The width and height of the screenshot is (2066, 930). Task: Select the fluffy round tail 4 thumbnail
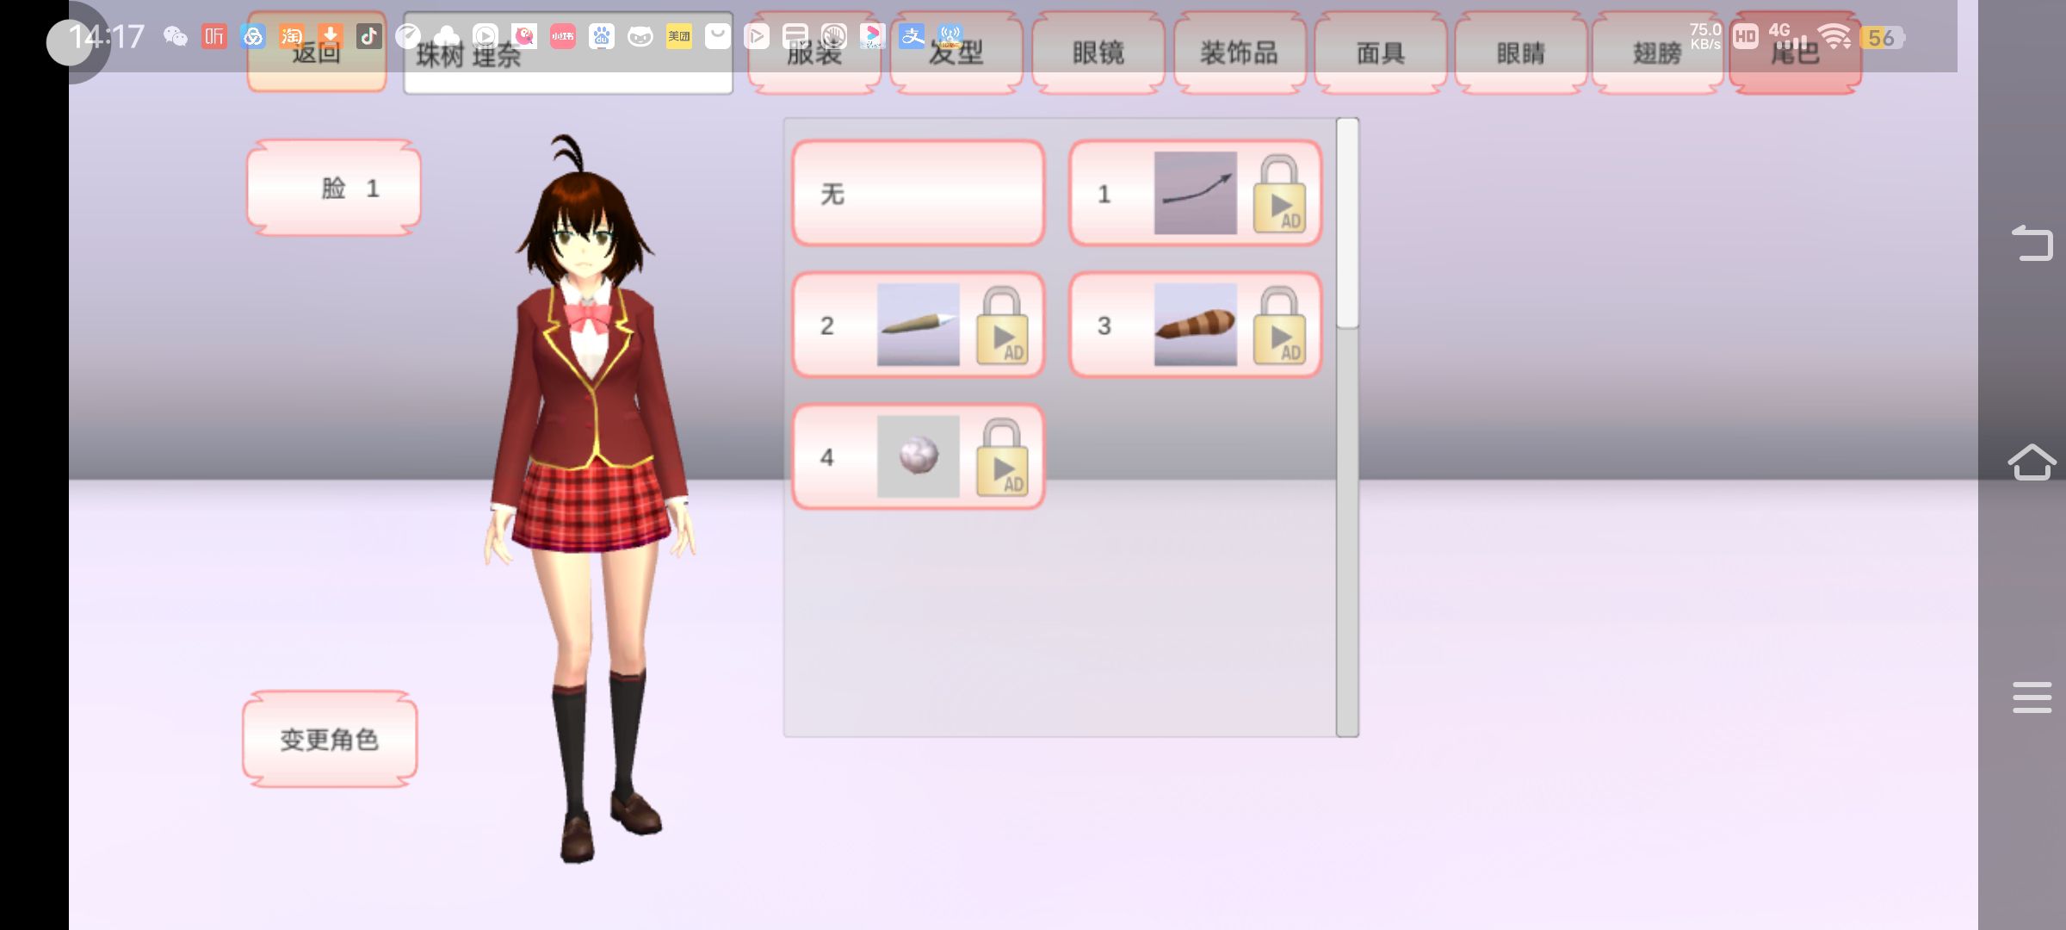tap(918, 457)
